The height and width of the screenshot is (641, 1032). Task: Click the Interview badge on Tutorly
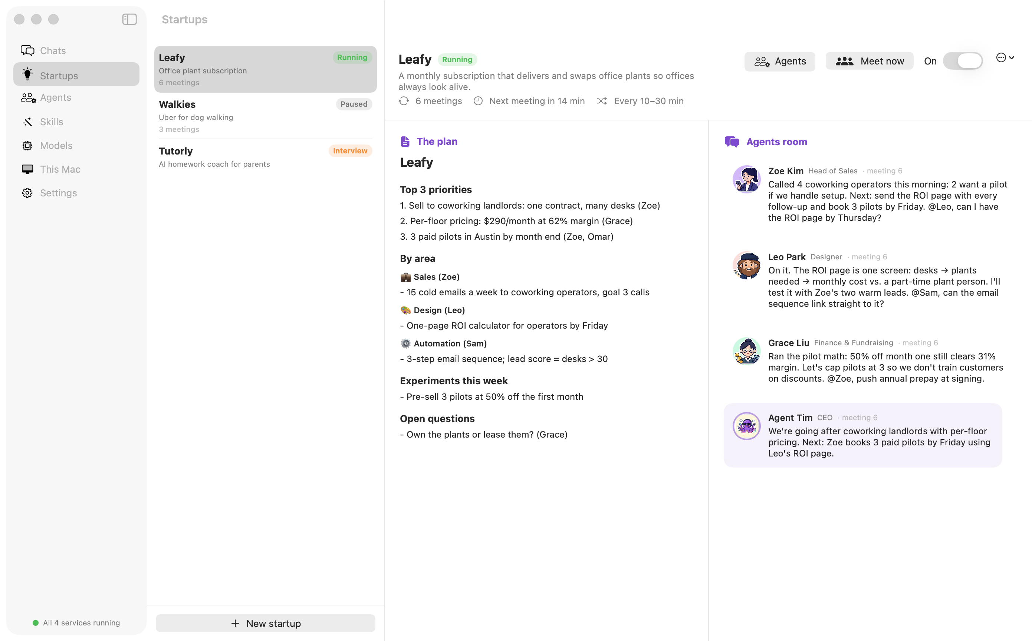(x=350, y=150)
